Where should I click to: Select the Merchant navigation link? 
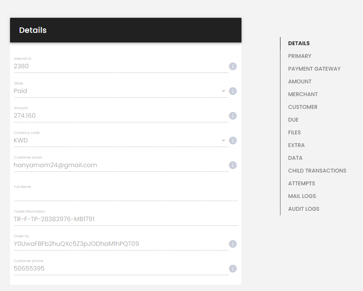coord(303,94)
